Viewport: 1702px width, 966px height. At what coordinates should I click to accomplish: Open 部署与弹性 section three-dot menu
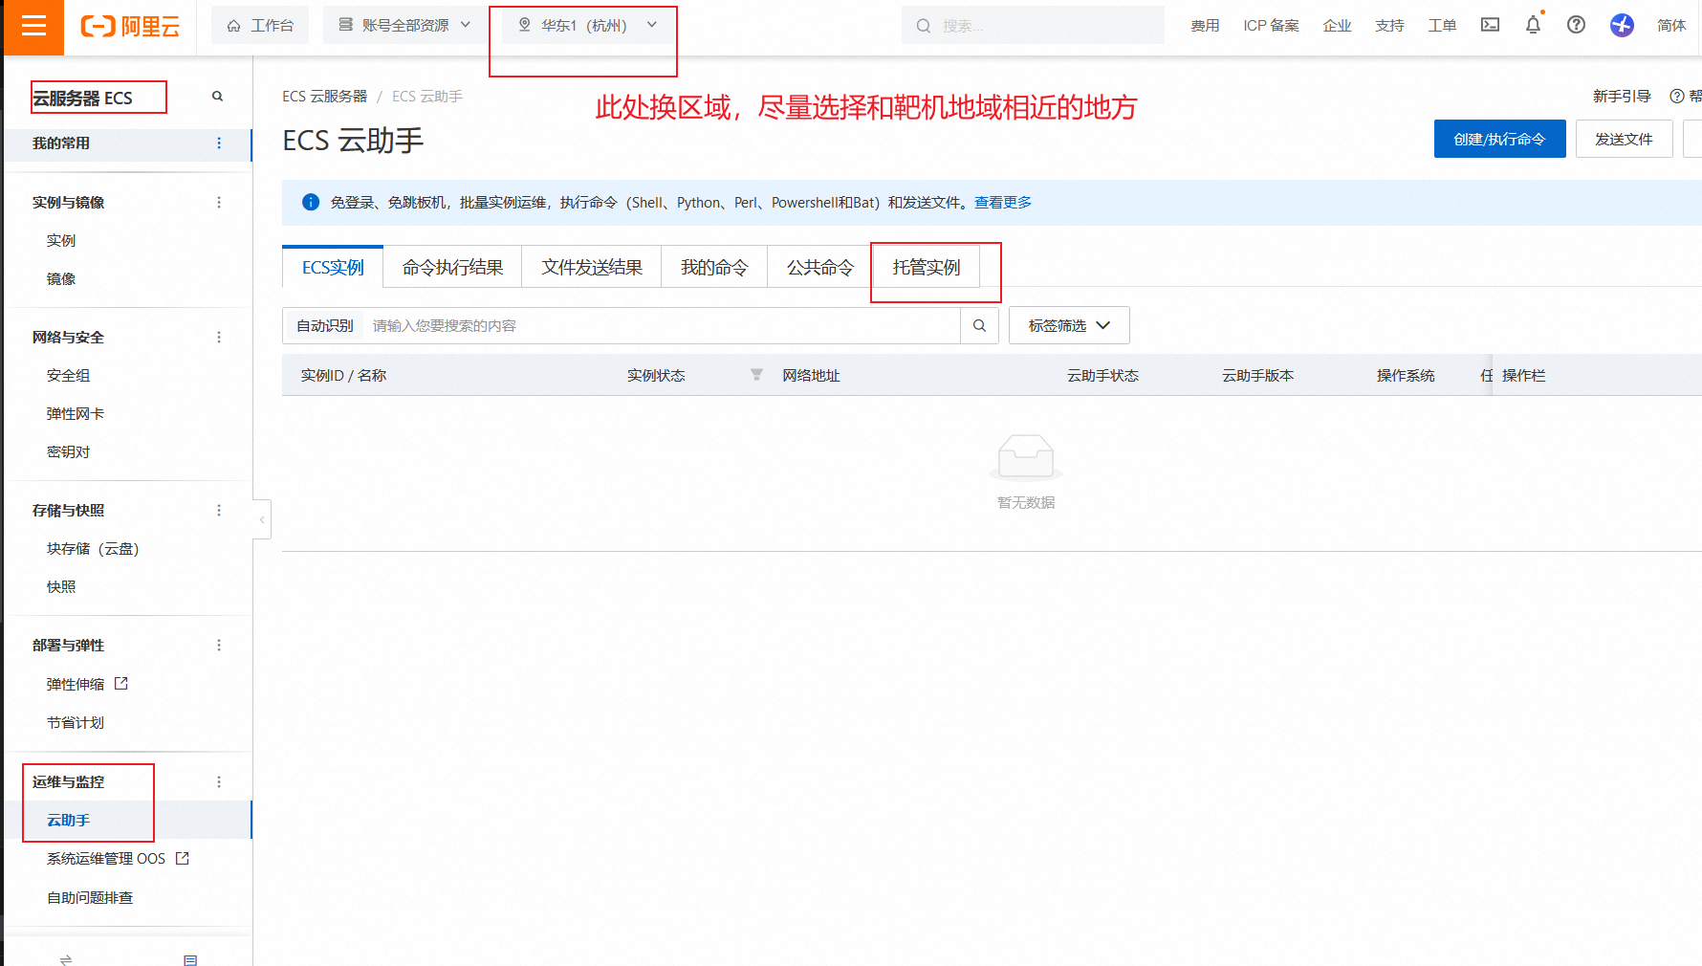click(219, 646)
